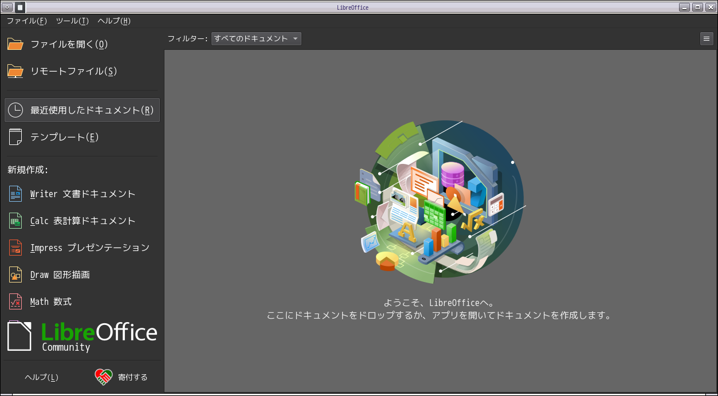This screenshot has height=396, width=718.
Task: Click the フィルター: label
Action: [188, 39]
